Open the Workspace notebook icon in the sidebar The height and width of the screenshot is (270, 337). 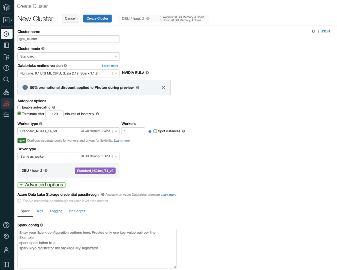coord(7,45)
